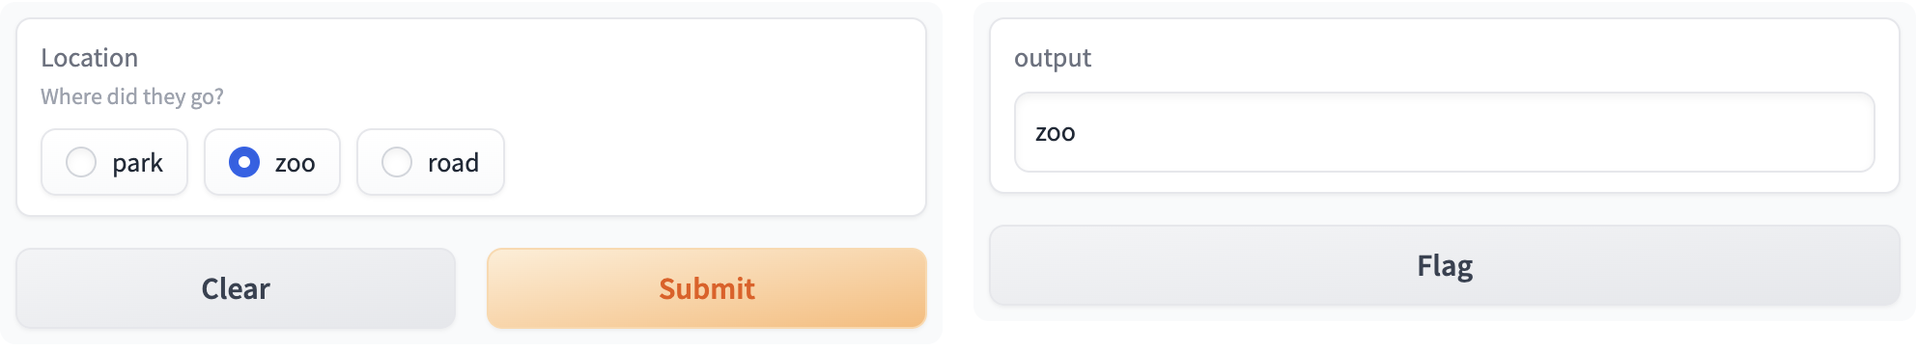Click the 'zoo' option label text
This screenshot has width=1918, height=351.
296,164
